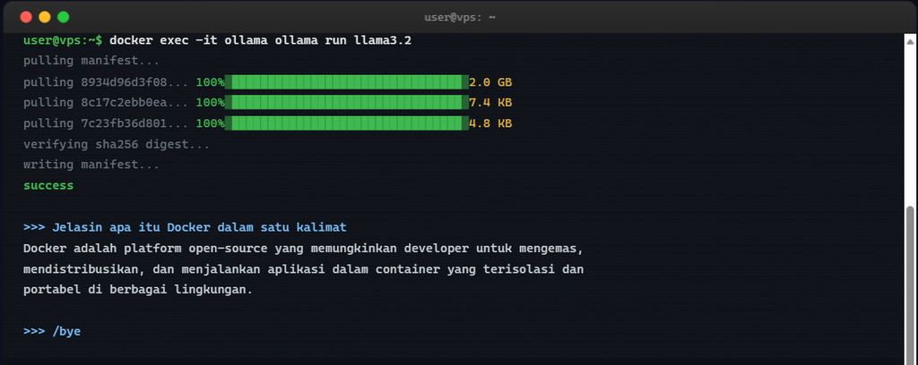The width and height of the screenshot is (918, 365).
Task: Click the progress bar for 7c23fb36d801
Action: [347, 123]
